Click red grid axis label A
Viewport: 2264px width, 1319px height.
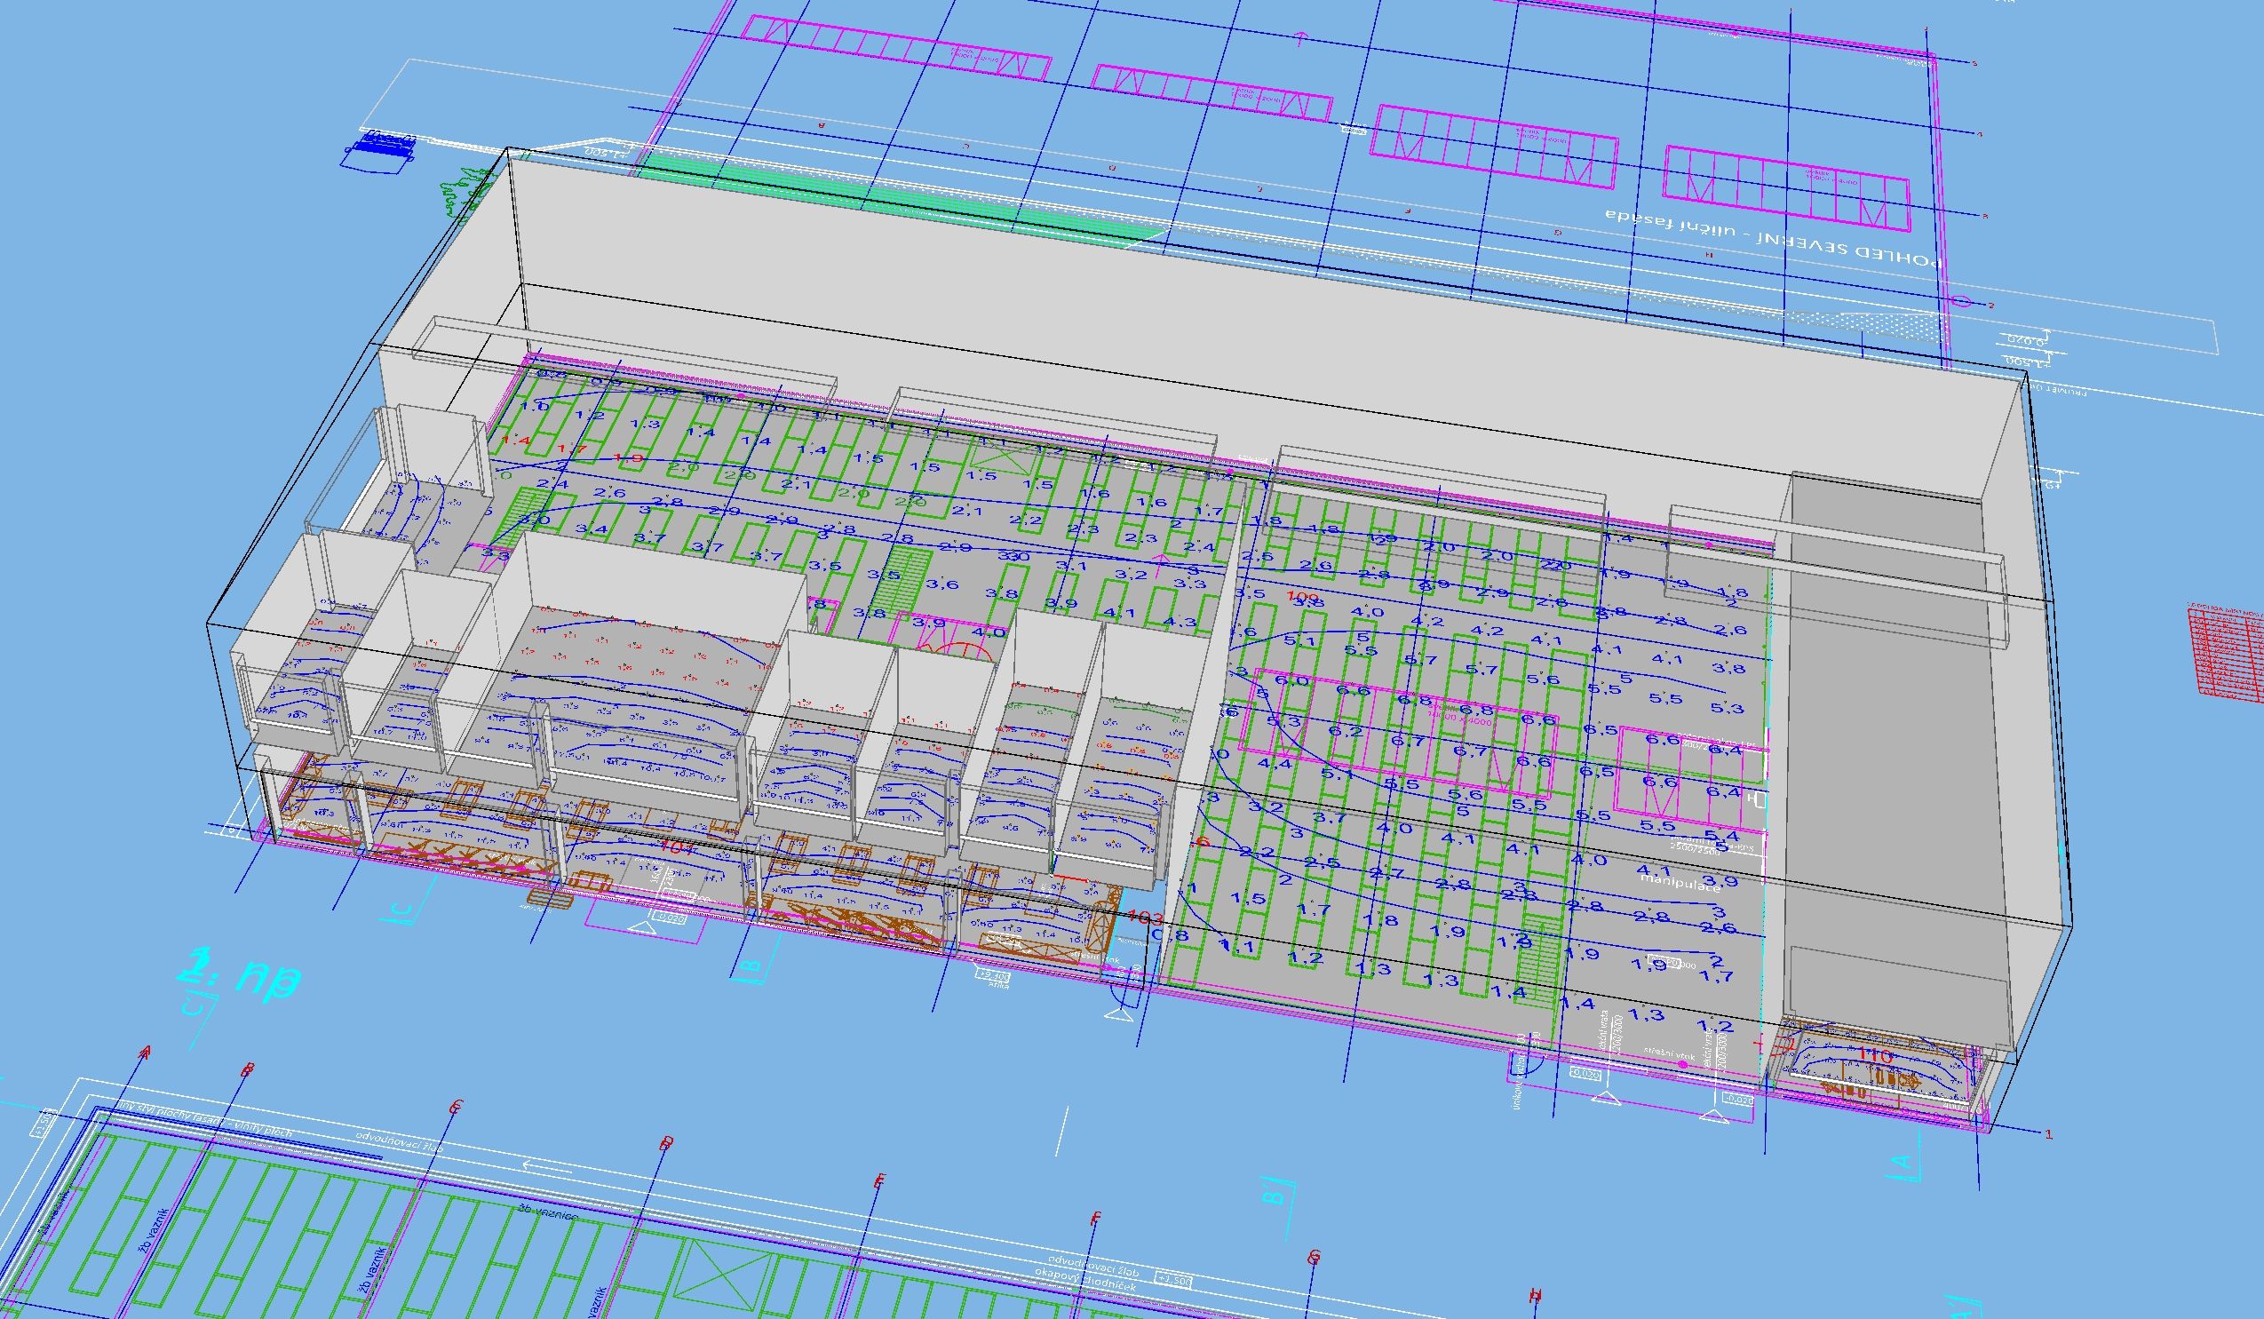click(x=147, y=1052)
